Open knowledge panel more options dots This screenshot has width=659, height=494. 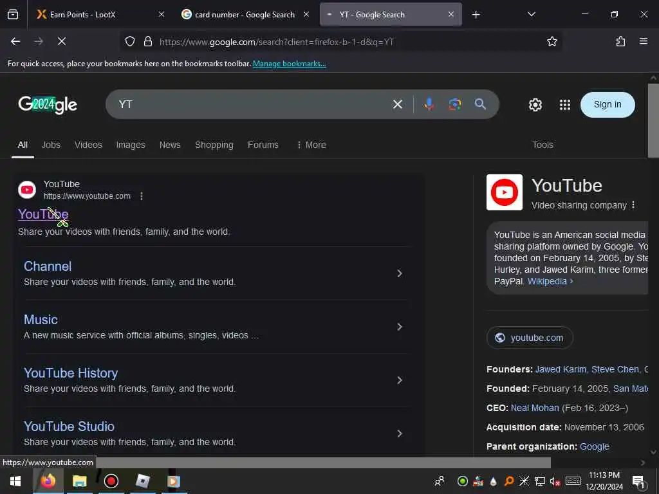click(x=633, y=205)
